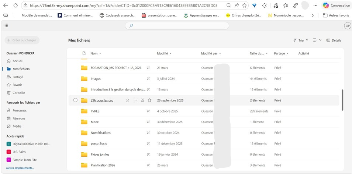Open the Pièces jointes folder

[x=100, y=154]
